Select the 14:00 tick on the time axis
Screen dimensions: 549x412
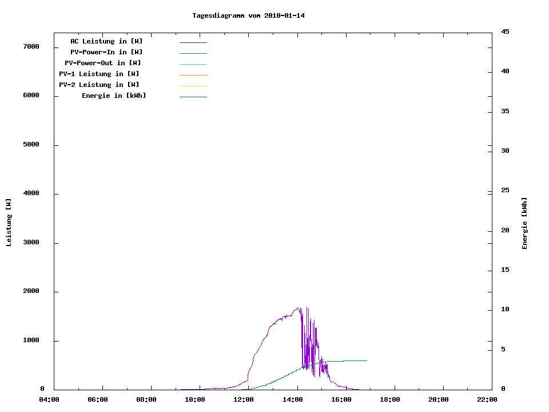pyautogui.click(x=292, y=399)
